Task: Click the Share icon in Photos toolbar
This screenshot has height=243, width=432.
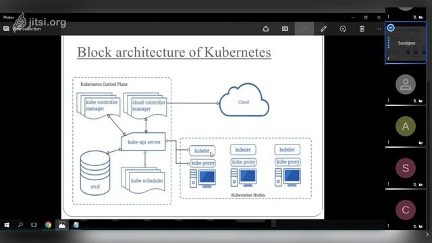Action: pos(265,28)
